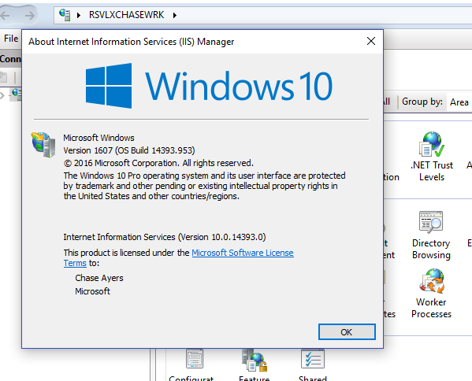Click the OK button in About dialog
The image size is (472, 381).
pos(347,332)
